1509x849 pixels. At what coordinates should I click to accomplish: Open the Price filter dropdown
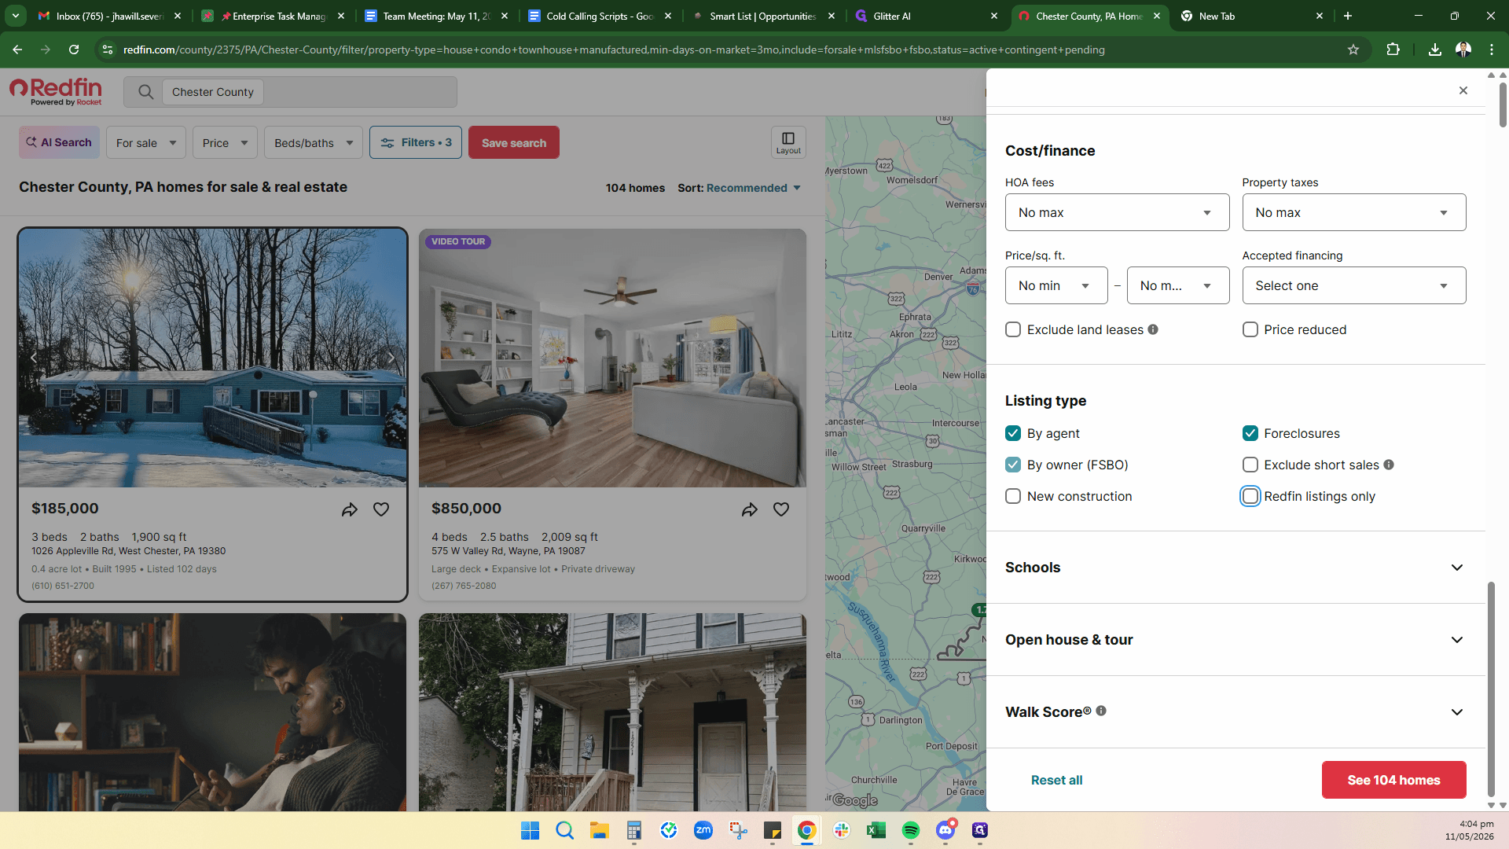[225, 142]
